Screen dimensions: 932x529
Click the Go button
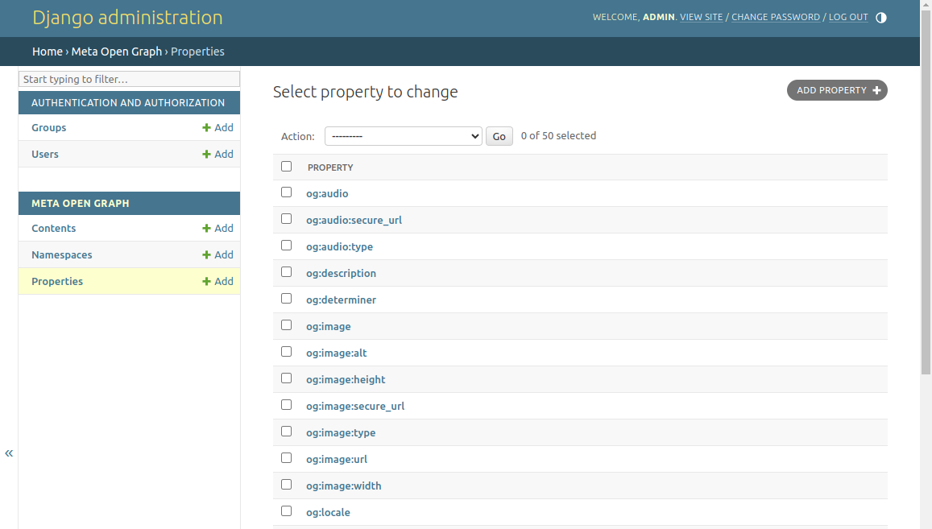pos(499,136)
